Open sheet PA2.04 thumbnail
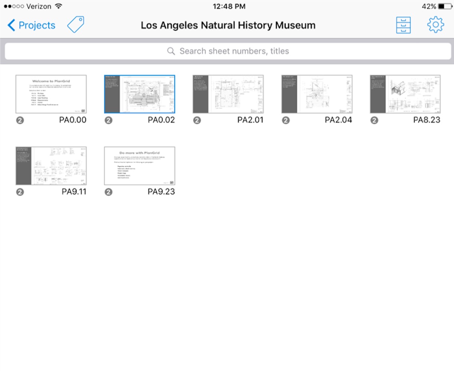This screenshot has width=454, height=371. [317, 94]
